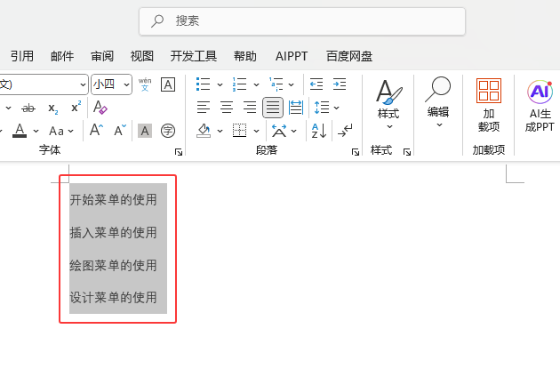Apply numbered list
560x377 pixels.
point(239,84)
